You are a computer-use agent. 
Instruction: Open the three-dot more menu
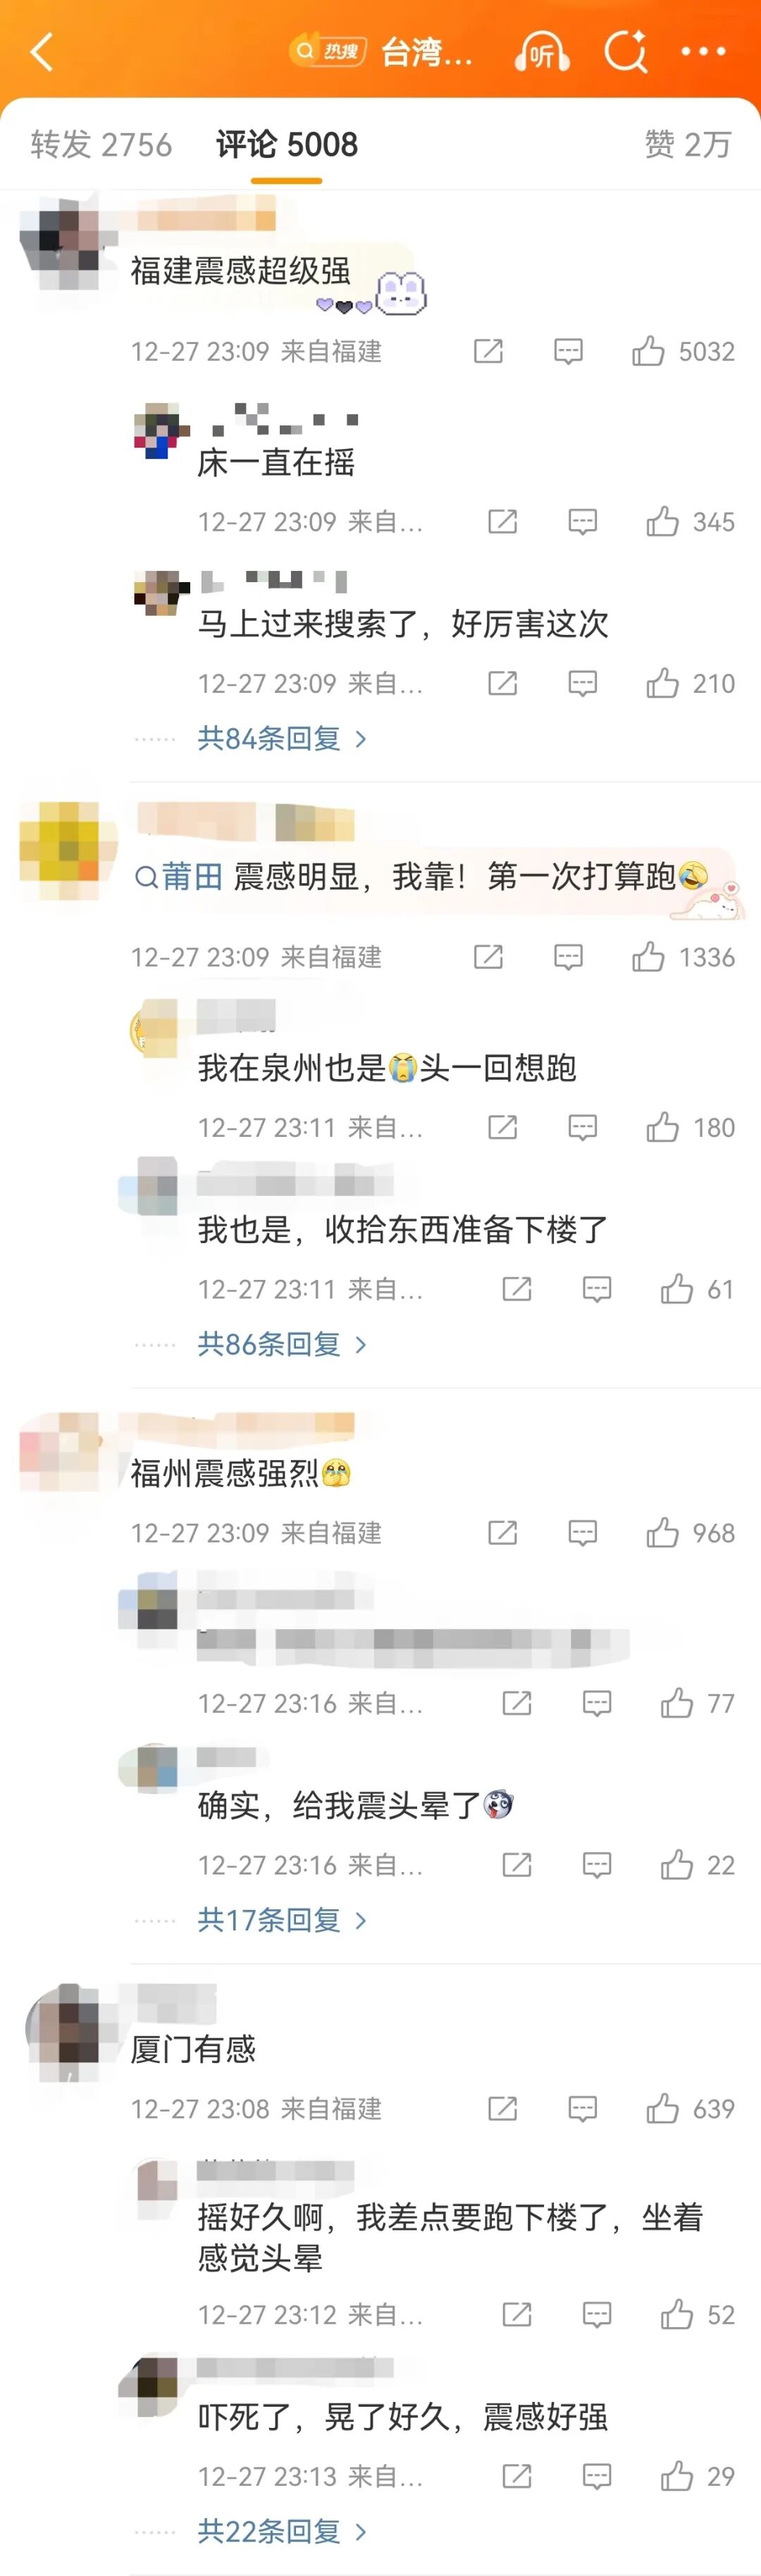coord(703,51)
